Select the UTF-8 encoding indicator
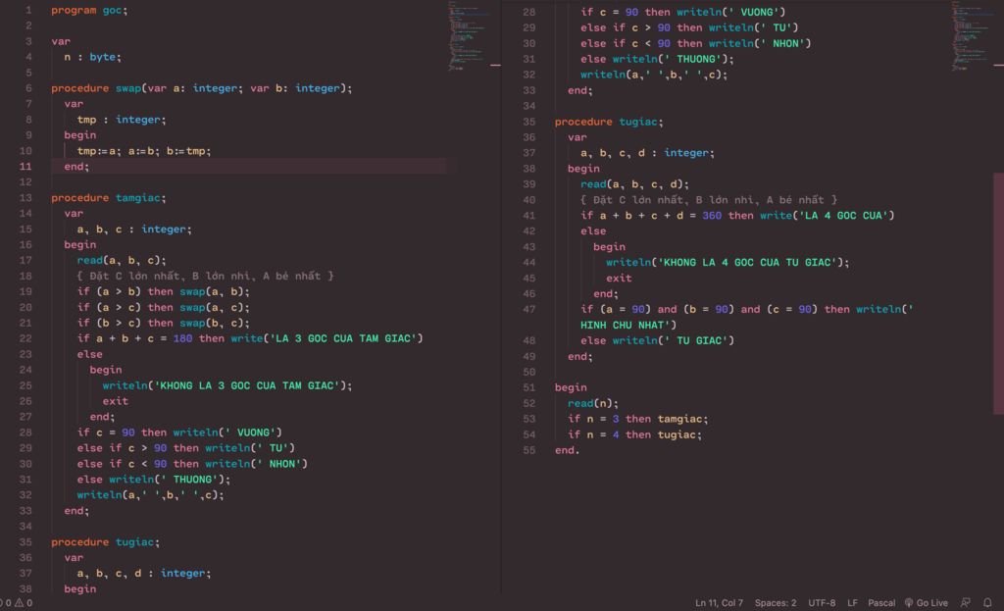Viewport: 1004px width, 611px height. 822,603
